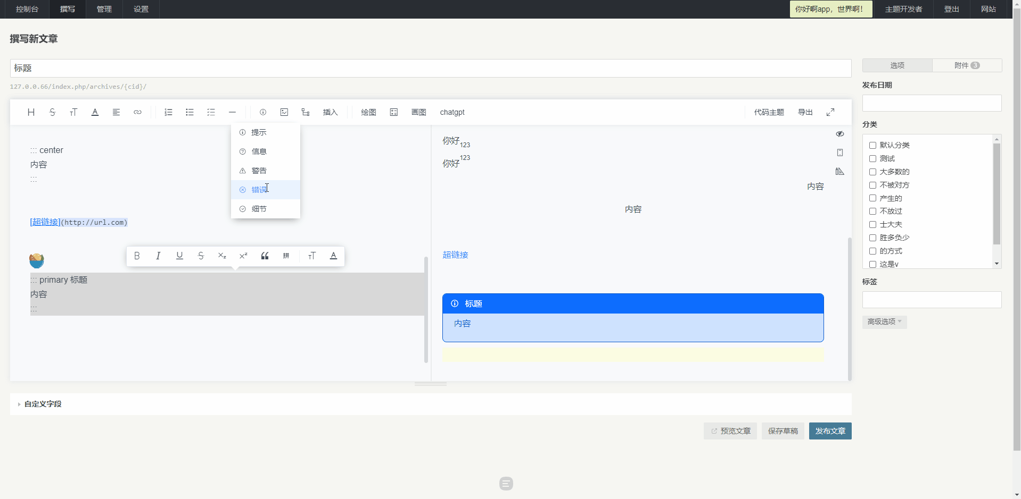Viewport: 1021px width, 499px height.
Task: Check the 默认分类 category checkbox
Action: pyautogui.click(x=872, y=145)
